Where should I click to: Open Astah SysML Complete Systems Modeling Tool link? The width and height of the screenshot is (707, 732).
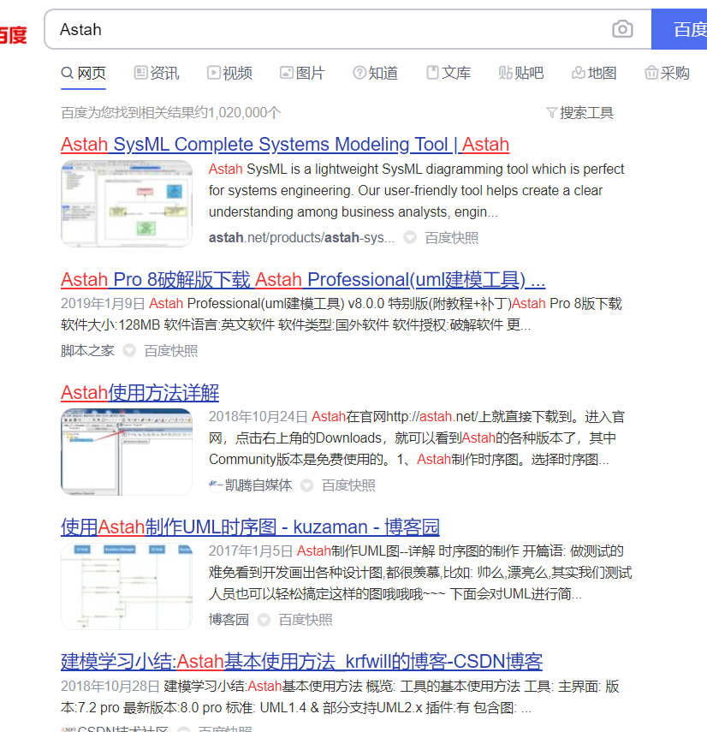pyautogui.click(x=285, y=145)
